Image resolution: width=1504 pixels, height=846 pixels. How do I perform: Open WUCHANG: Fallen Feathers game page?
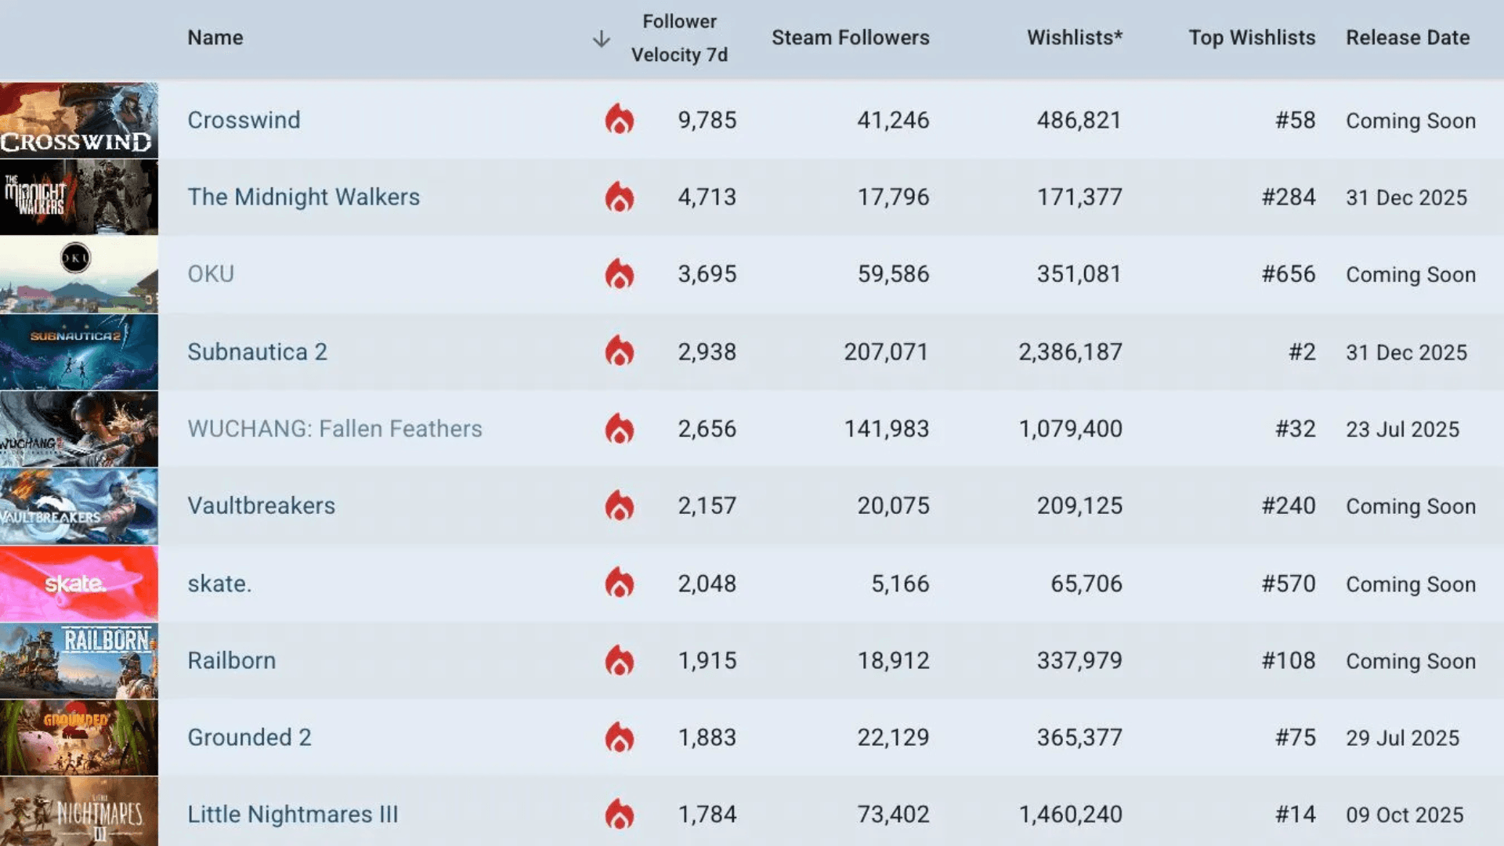tap(334, 428)
